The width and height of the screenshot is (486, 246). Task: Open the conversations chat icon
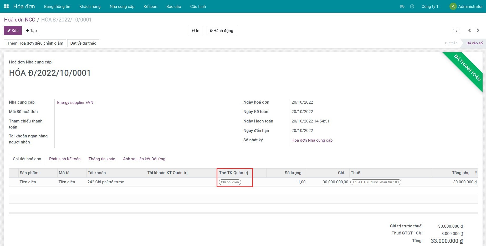point(402,7)
